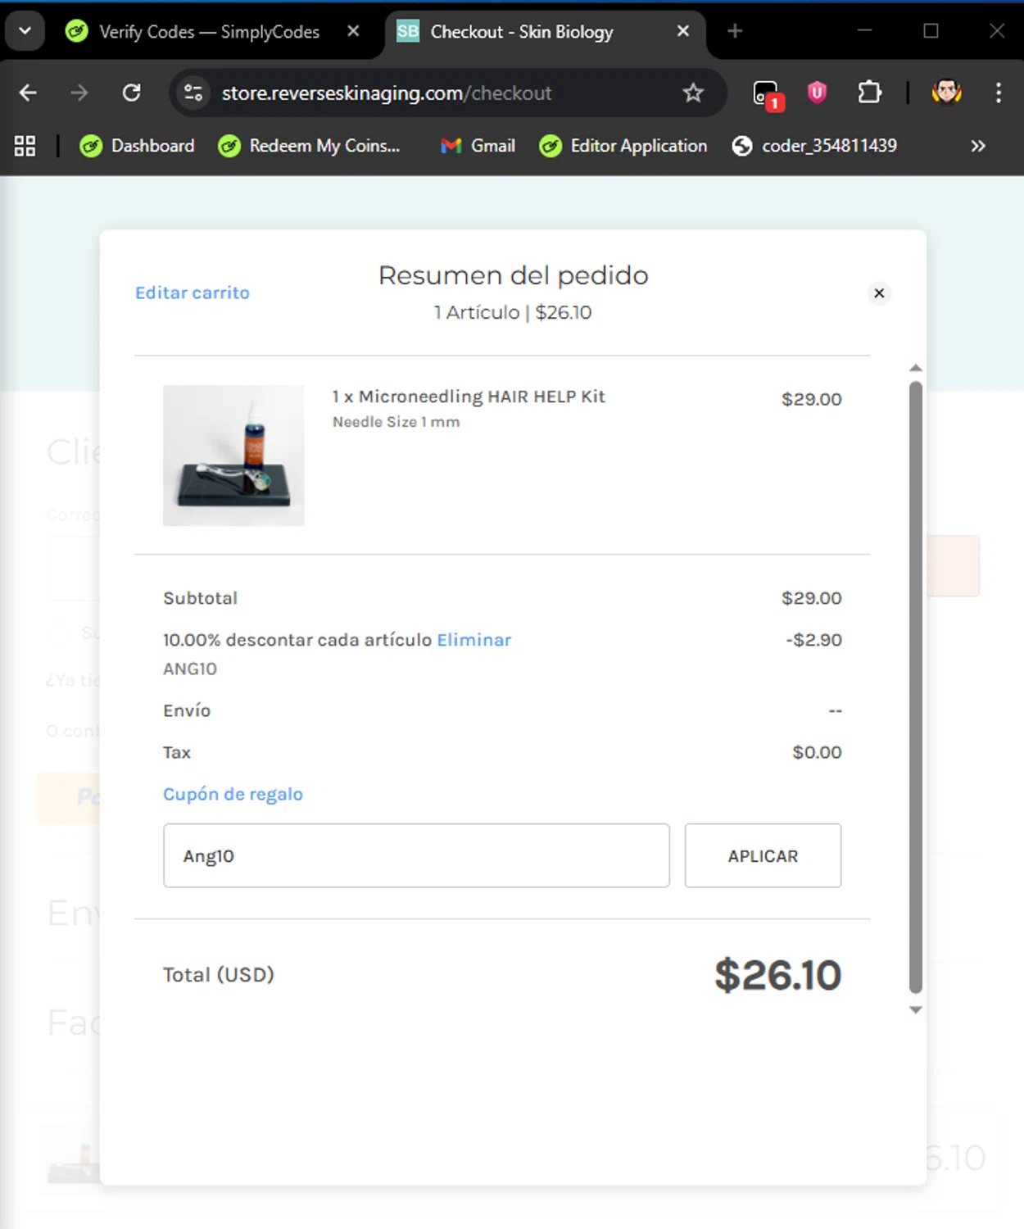Click the order summary scrollbar thumb
The image size is (1024, 1229).
point(916,687)
